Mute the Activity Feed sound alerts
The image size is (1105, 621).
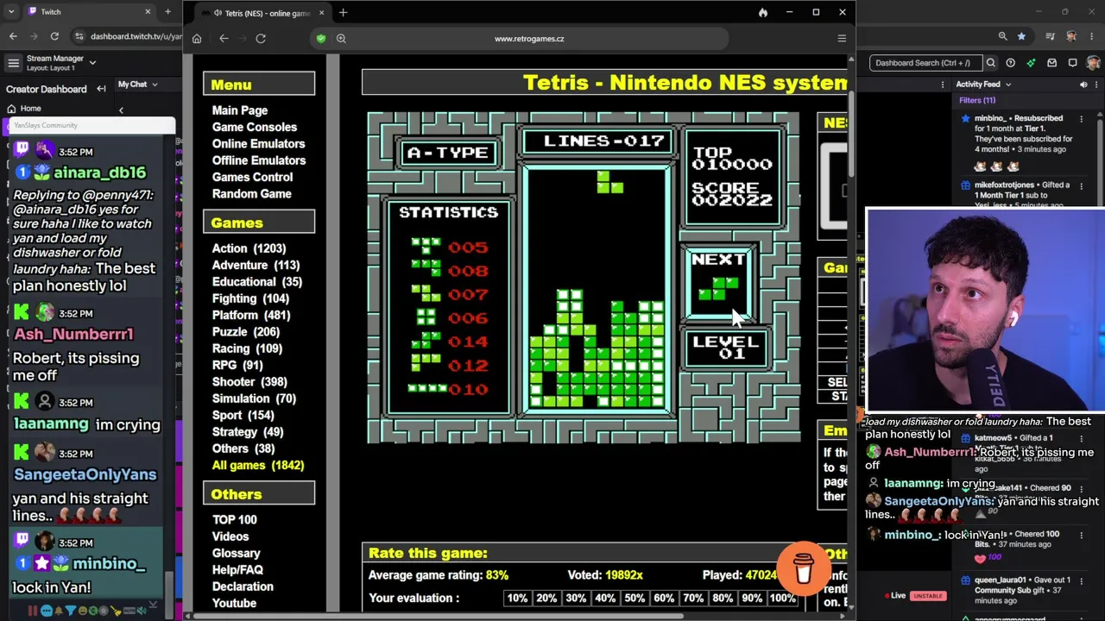pos(1083,85)
